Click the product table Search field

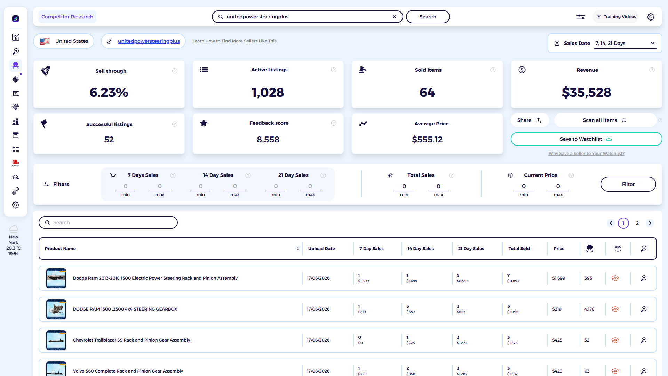coord(108,222)
